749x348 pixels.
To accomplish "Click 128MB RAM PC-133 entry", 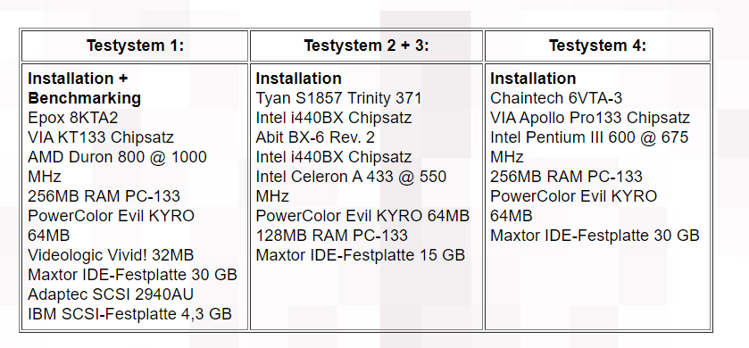I will [x=332, y=236].
